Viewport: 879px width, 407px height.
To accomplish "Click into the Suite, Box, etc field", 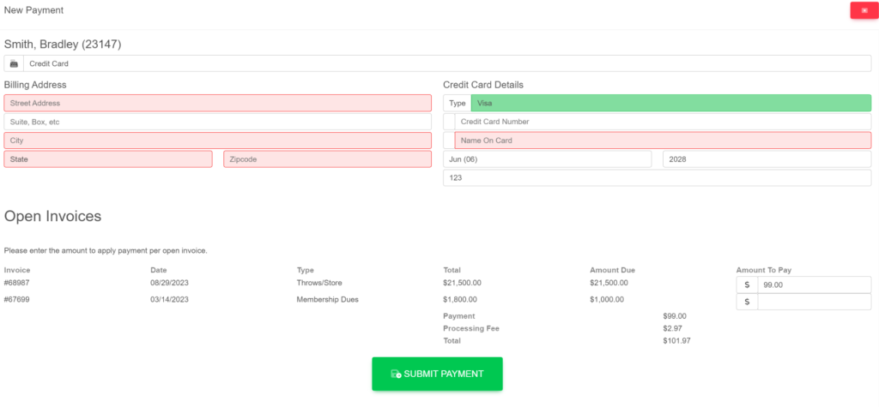I will coord(217,122).
